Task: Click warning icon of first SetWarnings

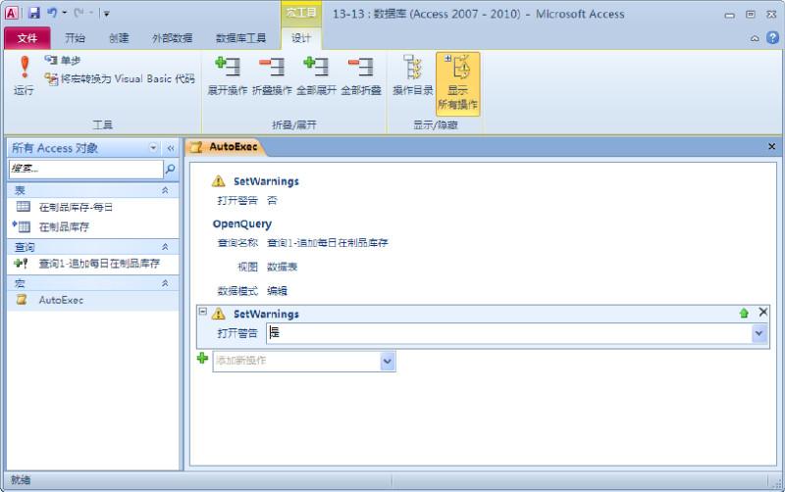Action: pos(218,181)
